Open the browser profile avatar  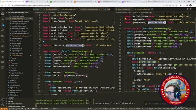pos(190,5)
